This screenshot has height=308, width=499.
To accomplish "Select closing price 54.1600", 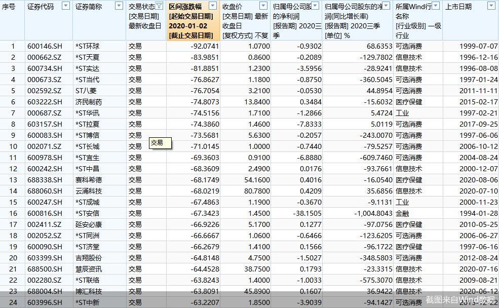I will [x=257, y=180].
